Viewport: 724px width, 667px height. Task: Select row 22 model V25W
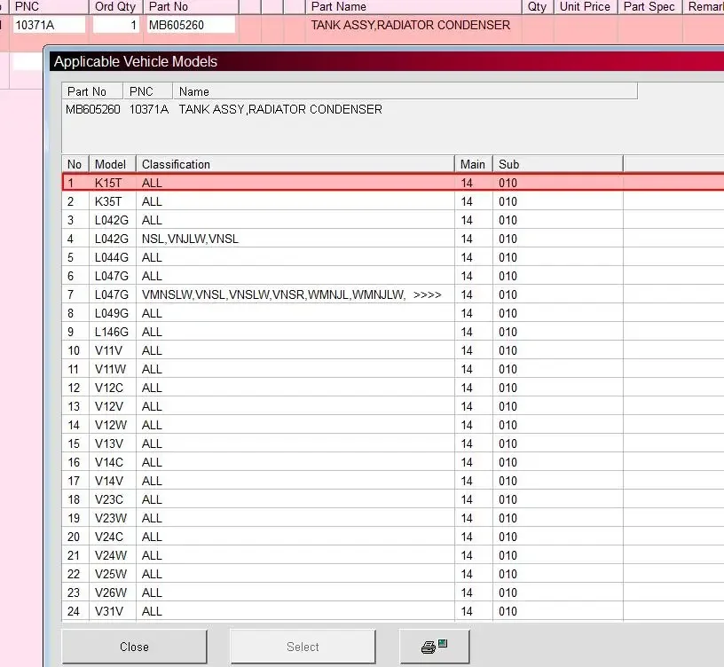click(x=393, y=574)
